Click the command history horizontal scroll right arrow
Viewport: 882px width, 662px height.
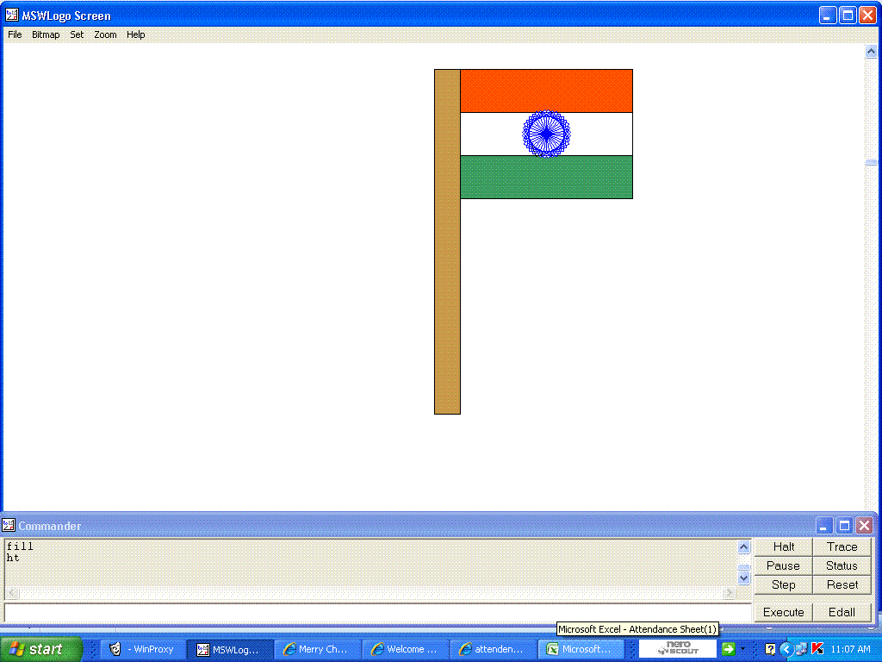(x=730, y=592)
